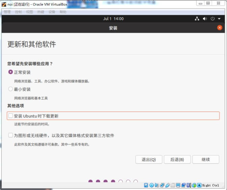
Task: Click the virtualization V status icon
Action: (x=188, y=185)
